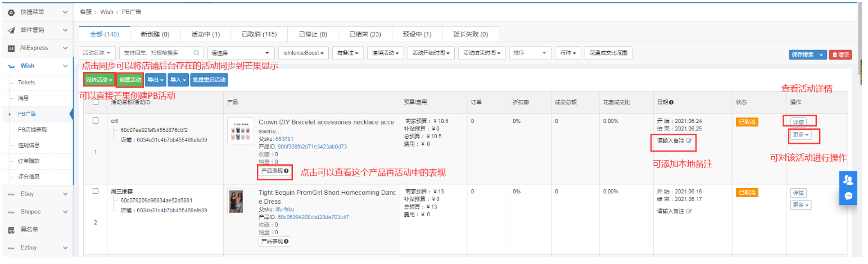Click info icon next to 日期 header
The width and height of the screenshot is (868, 264).
672,102
